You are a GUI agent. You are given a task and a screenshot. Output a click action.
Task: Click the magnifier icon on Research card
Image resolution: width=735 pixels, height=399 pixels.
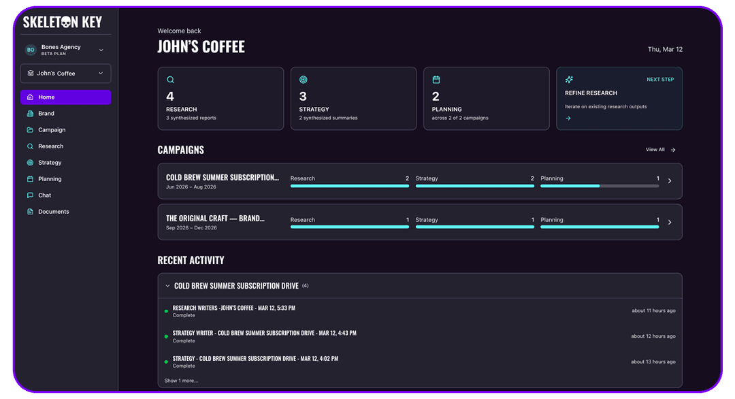171,80
